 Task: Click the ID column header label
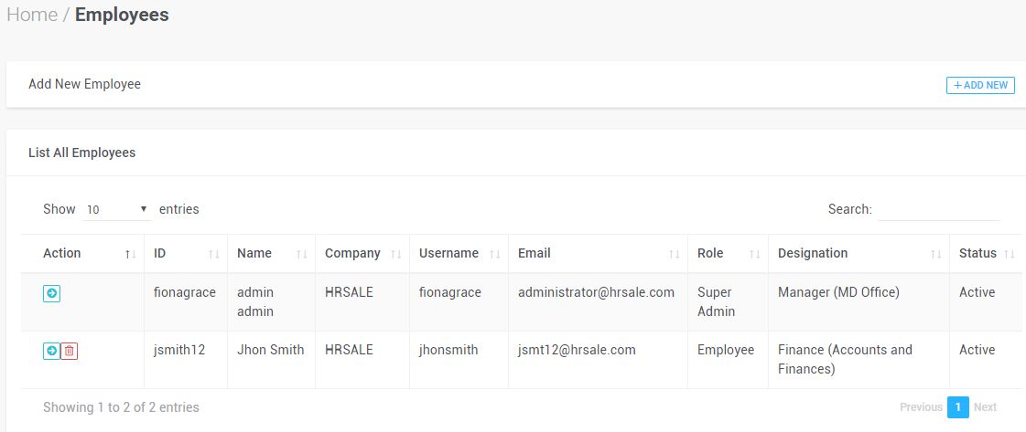tap(159, 253)
